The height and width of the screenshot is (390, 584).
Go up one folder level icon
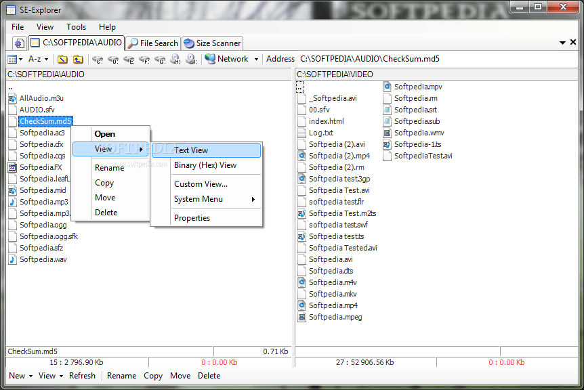78,59
